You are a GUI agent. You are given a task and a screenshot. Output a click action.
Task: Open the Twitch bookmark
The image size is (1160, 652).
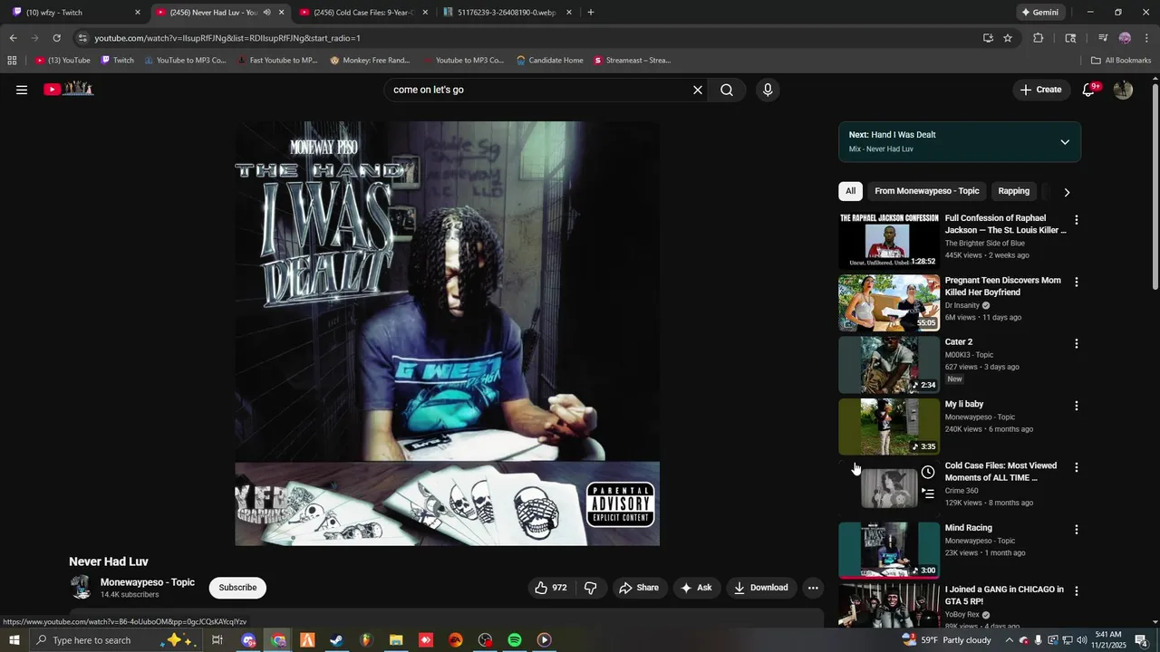pos(117,61)
